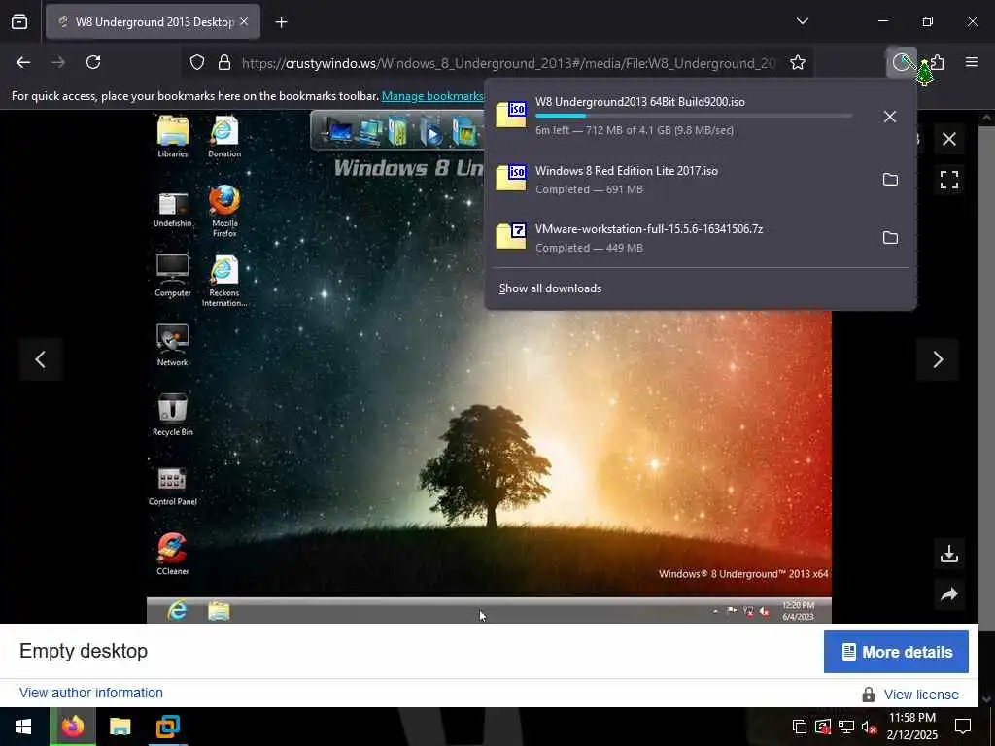This screenshot has width=995, height=746.
Task: Open the Firefox View icon at the tab strip left
Action: 19,21
